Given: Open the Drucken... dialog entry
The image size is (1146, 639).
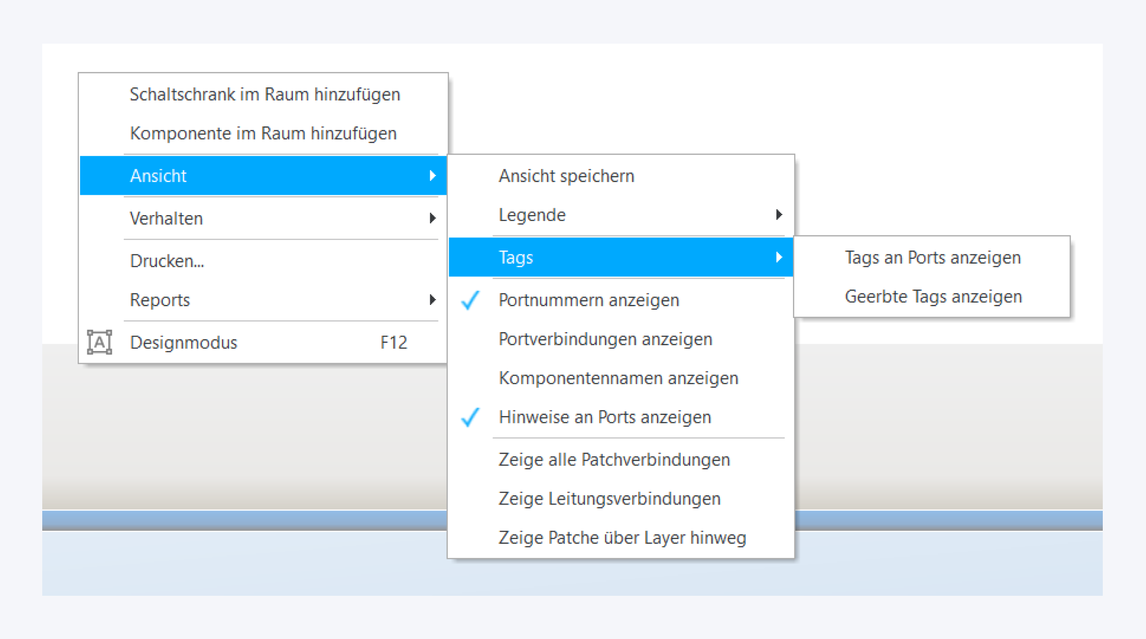Looking at the screenshot, I should click(167, 261).
